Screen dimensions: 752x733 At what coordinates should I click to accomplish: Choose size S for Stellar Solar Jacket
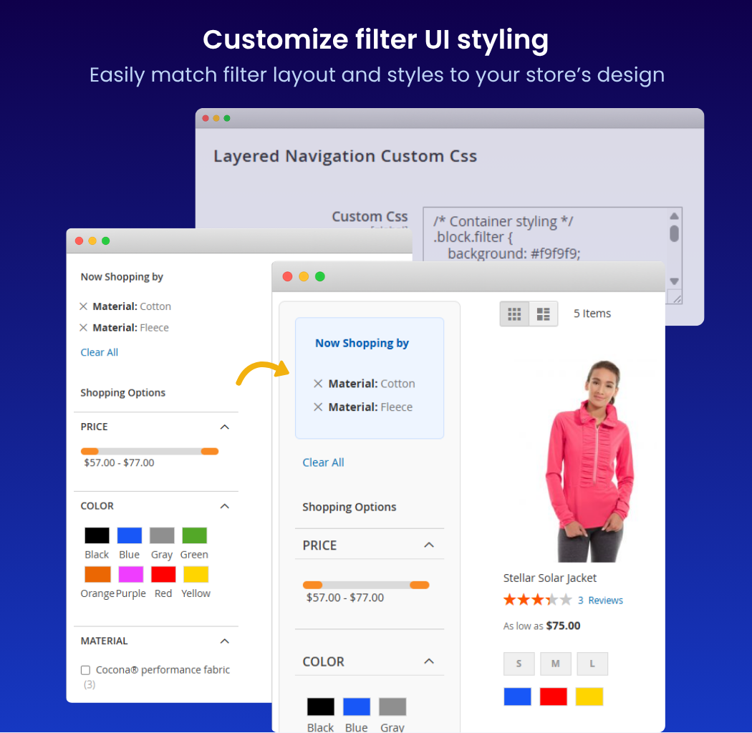click(519, 664)
